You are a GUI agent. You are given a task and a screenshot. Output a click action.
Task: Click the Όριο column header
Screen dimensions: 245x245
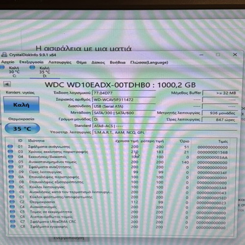coord(184,141)
